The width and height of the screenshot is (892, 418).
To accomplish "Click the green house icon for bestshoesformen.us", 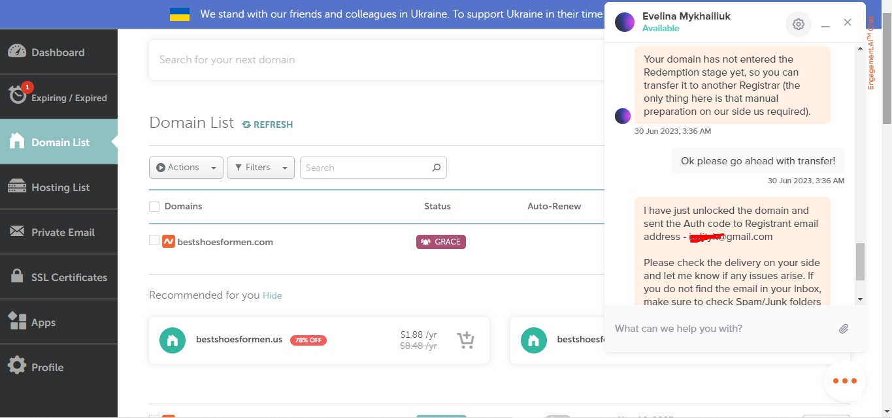I will pyautogui.click(x=173, y=340).
